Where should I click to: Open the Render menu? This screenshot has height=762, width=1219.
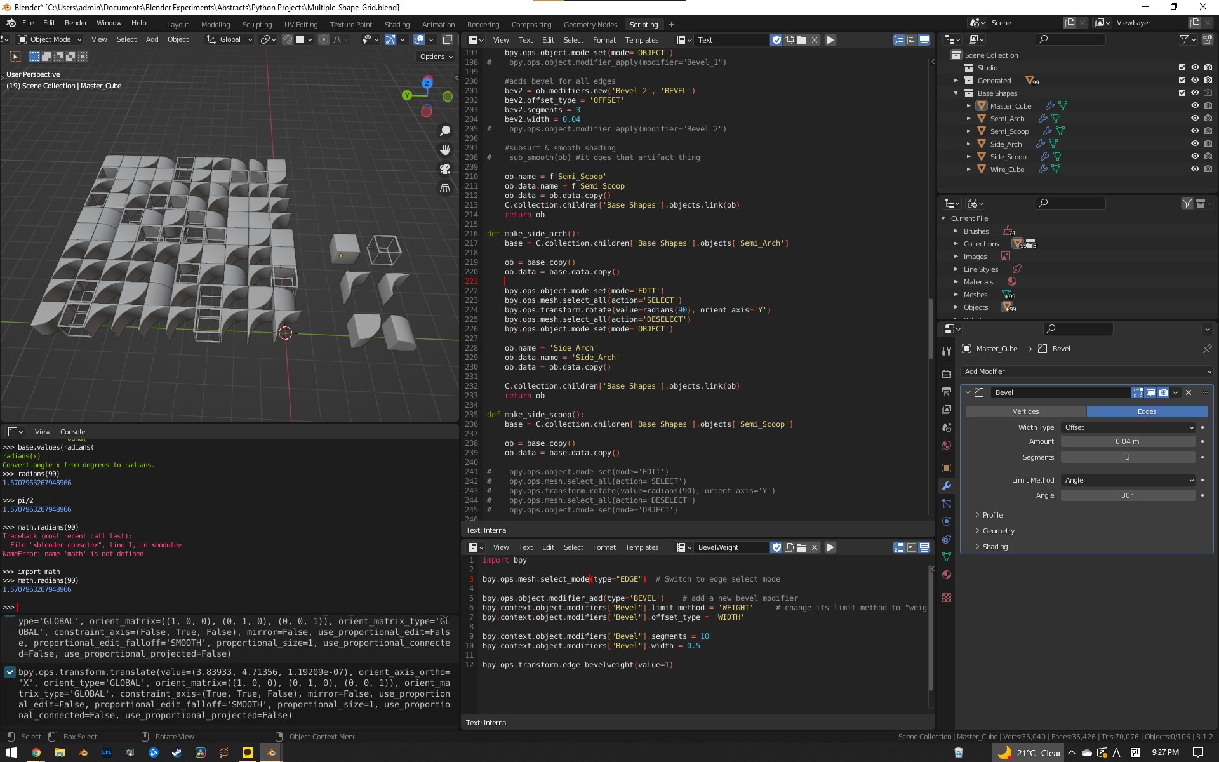coord(76,23)
